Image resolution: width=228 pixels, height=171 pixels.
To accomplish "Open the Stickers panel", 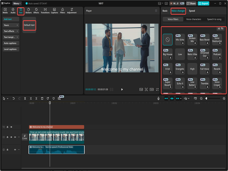I will pos(28,11).
